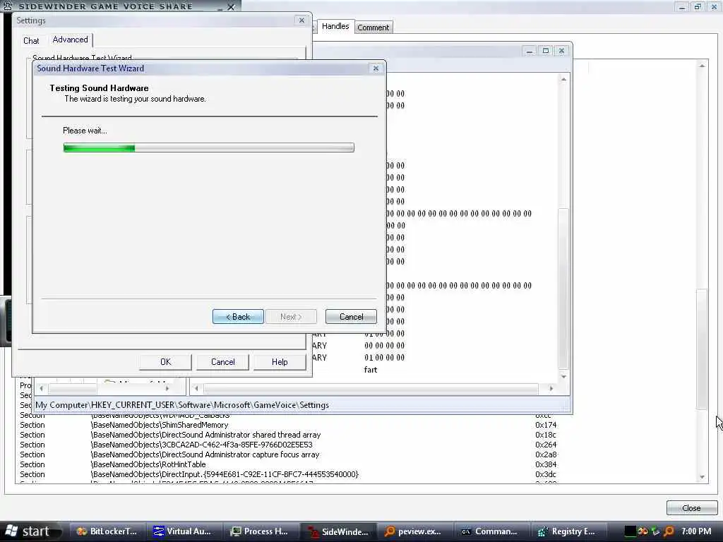Switch to the Chat tab in Settings
Viewport: 723px width, 542px height.
pos(31,40)
